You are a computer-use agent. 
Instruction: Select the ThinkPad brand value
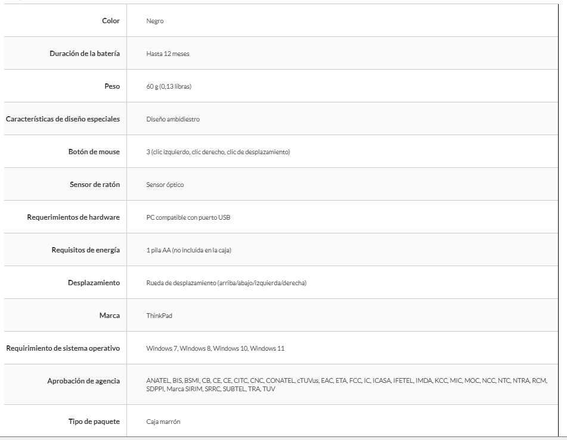pyautogui.click(x=159, y=316)
